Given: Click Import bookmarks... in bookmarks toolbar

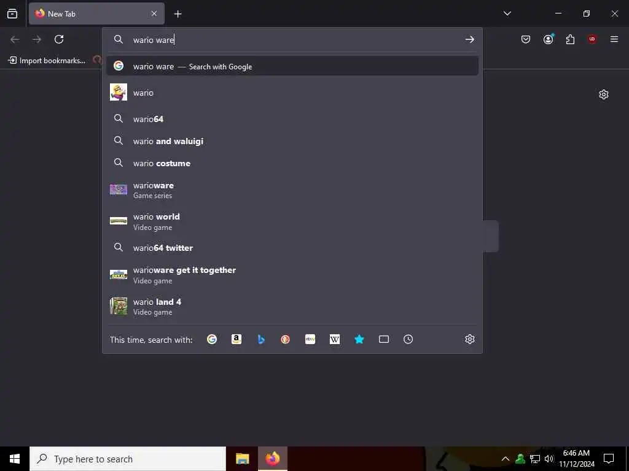Looking at the screenshot, I should point(47,61).
